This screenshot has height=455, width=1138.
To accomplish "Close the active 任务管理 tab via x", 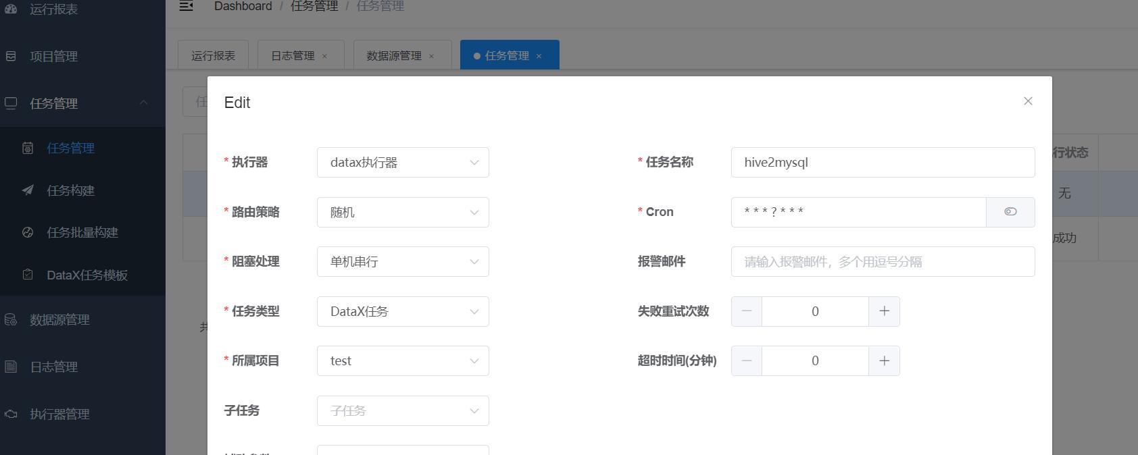I will pos(539,56).
